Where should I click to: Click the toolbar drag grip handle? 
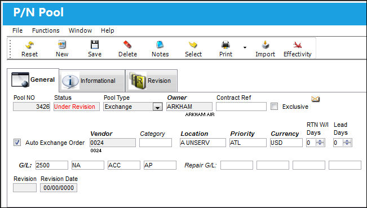pos(10,48)
